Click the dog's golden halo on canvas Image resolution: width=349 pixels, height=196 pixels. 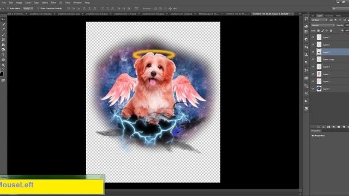[154, 54]
